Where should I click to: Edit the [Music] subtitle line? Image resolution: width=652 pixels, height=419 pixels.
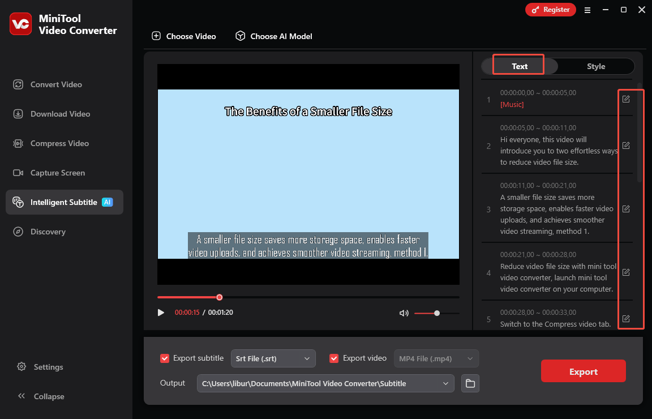[x=625, y=99]
